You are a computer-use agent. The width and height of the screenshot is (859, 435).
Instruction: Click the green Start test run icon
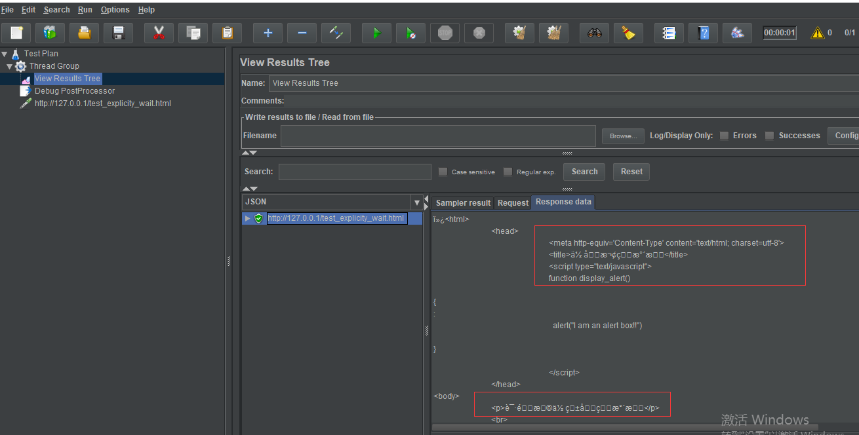376,33
